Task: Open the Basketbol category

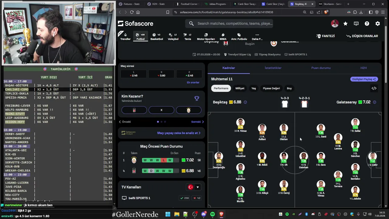Action: [157, 36]
